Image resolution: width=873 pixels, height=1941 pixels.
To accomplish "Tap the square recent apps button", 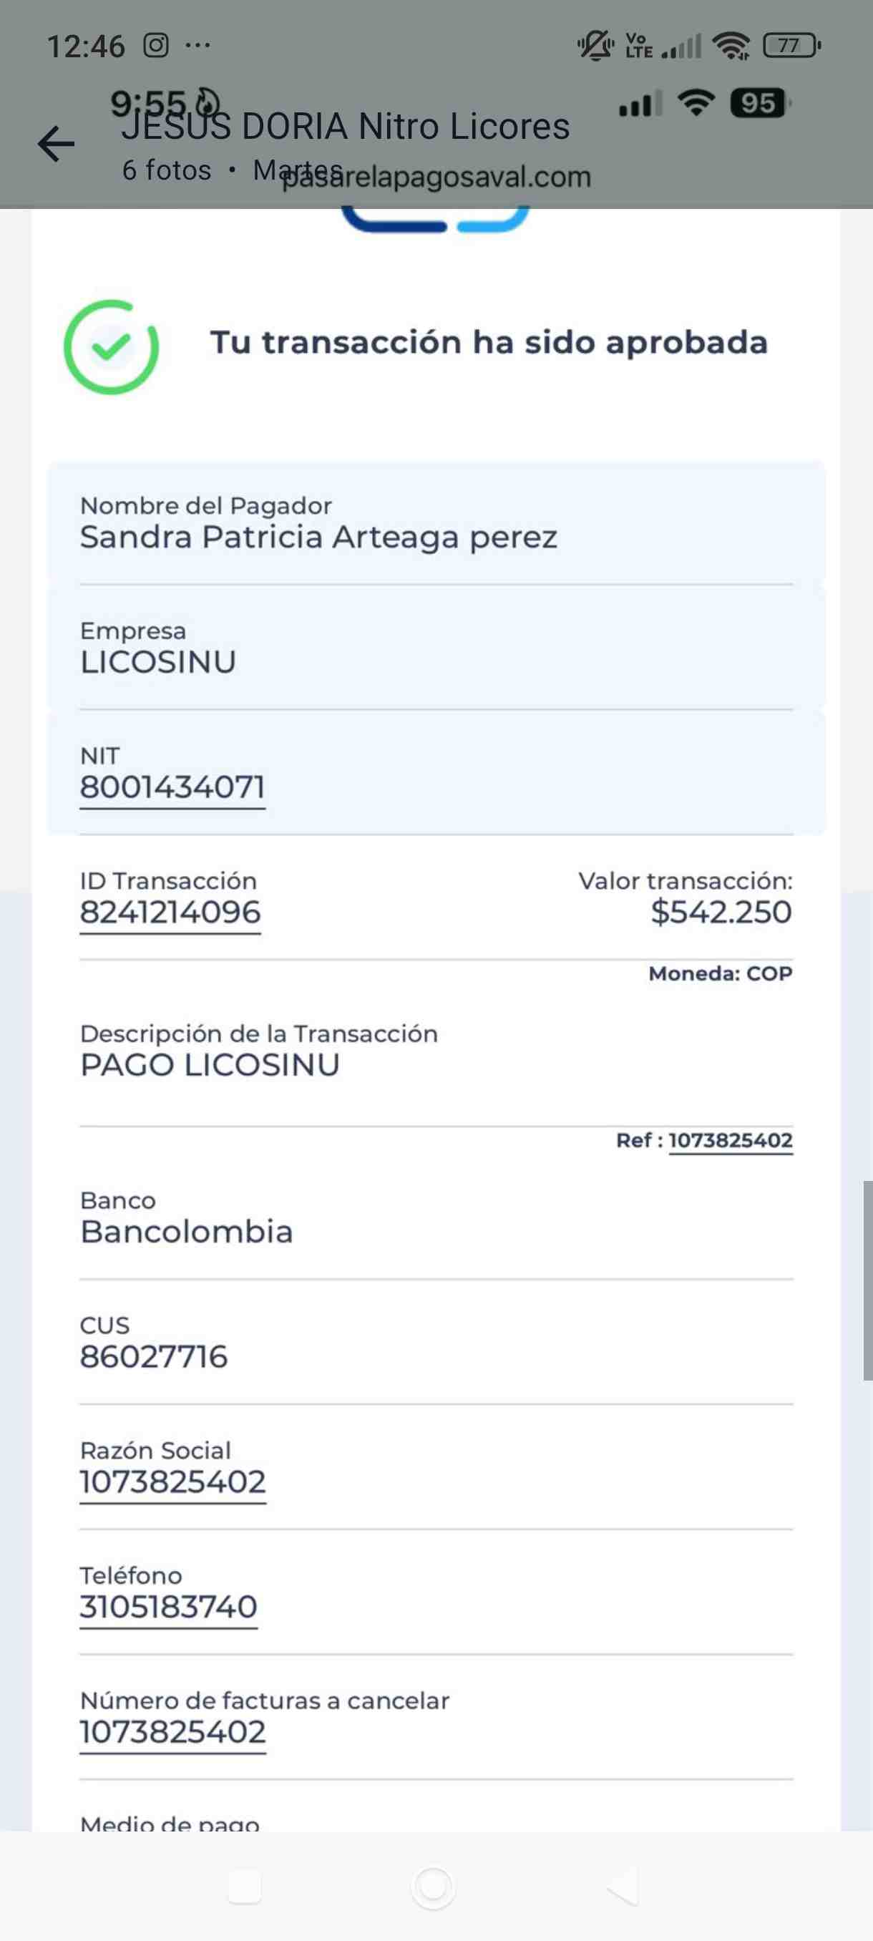I will point(244,1887).
